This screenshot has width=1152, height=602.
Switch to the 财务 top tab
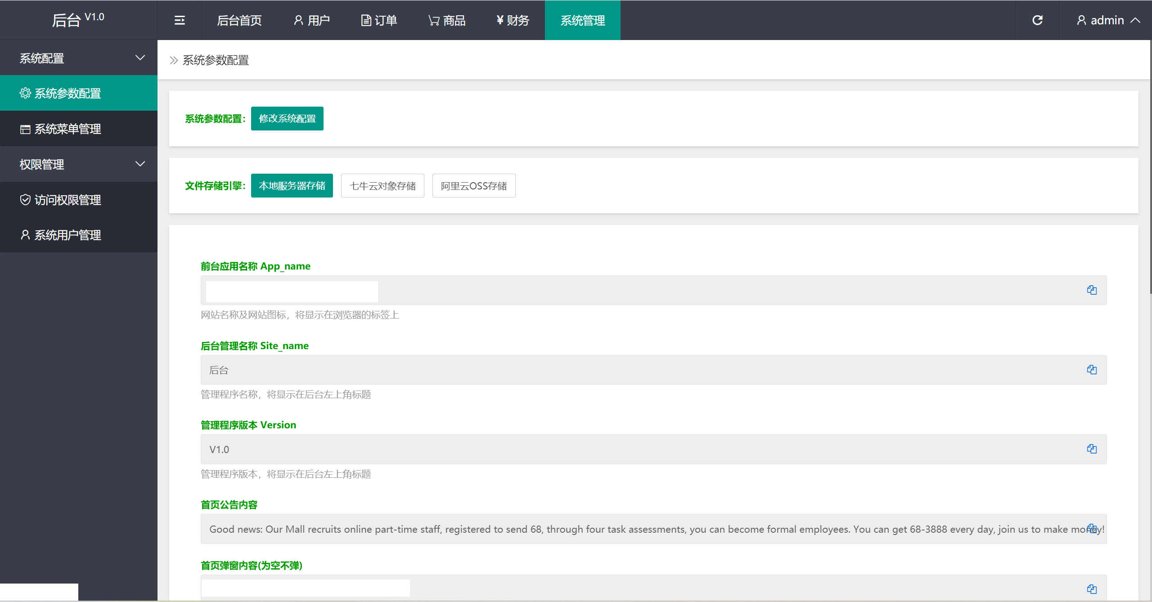coord(513,20)
